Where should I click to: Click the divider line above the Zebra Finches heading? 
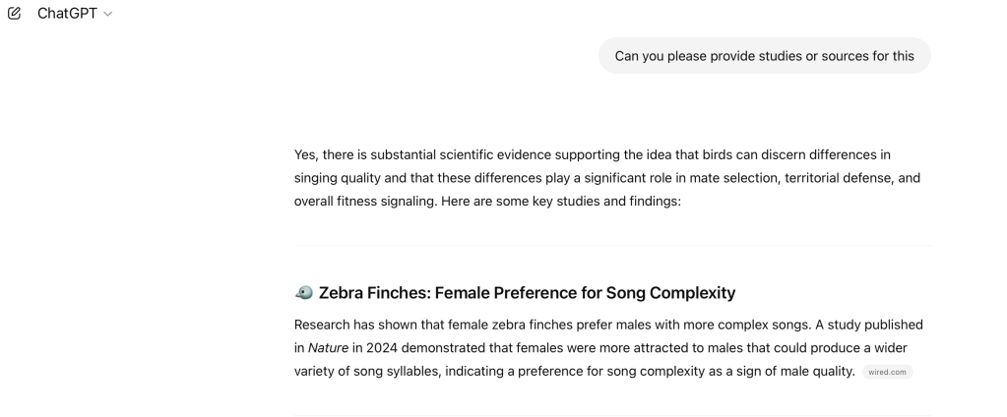[610, 246]
